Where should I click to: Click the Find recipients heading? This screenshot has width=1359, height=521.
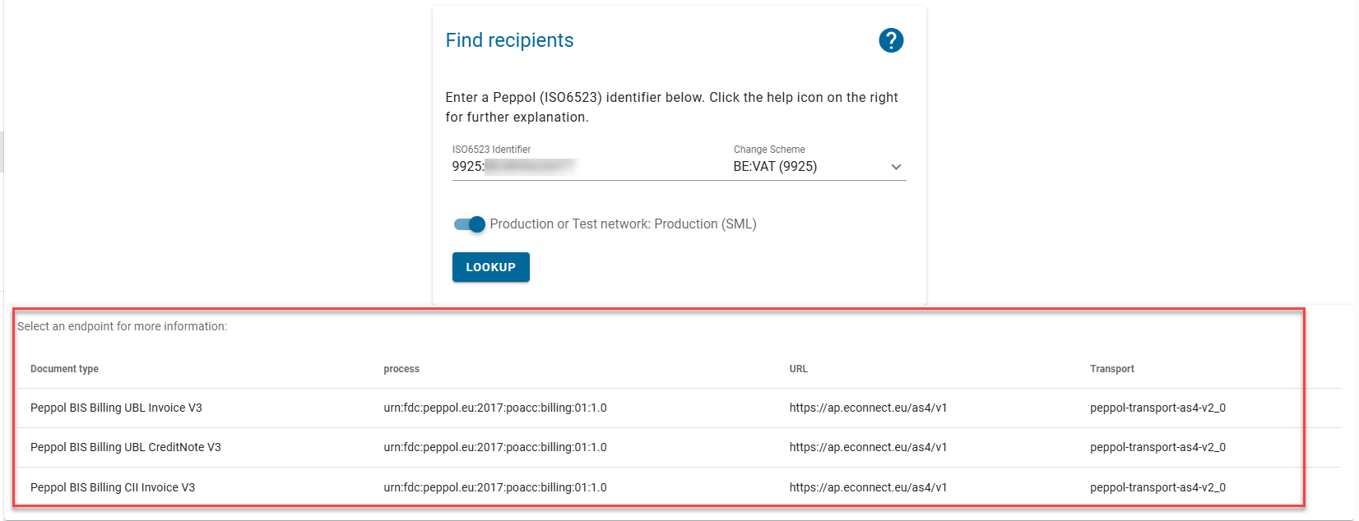pyautogui.click(x=510, y=40)
